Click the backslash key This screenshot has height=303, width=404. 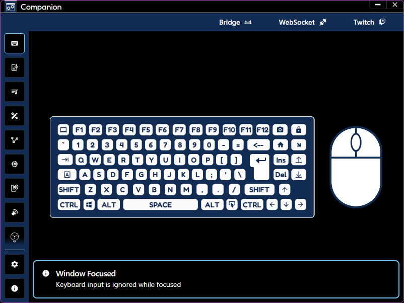tap(240, 175)
